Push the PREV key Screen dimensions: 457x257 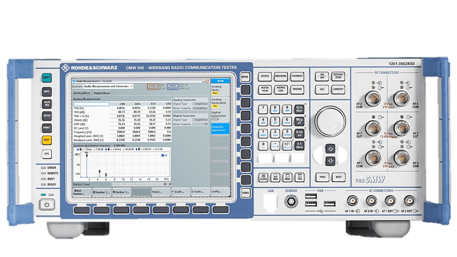tap(322, 177)
